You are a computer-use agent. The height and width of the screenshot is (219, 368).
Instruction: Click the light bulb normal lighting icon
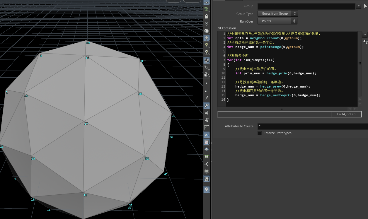tap(207, 38)
